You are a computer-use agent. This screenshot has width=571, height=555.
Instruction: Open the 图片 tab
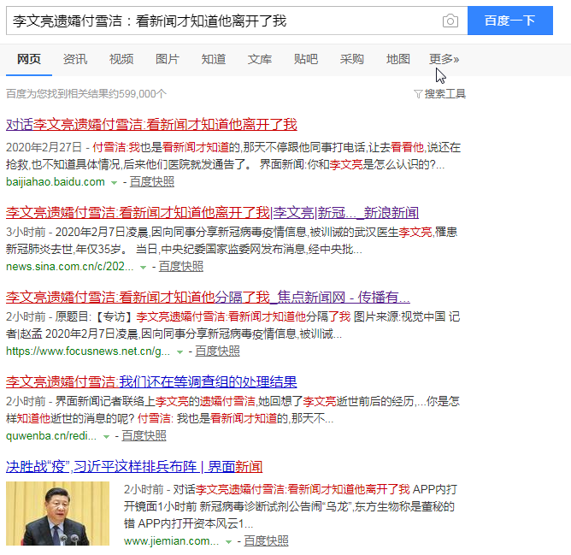pos(168,59)
